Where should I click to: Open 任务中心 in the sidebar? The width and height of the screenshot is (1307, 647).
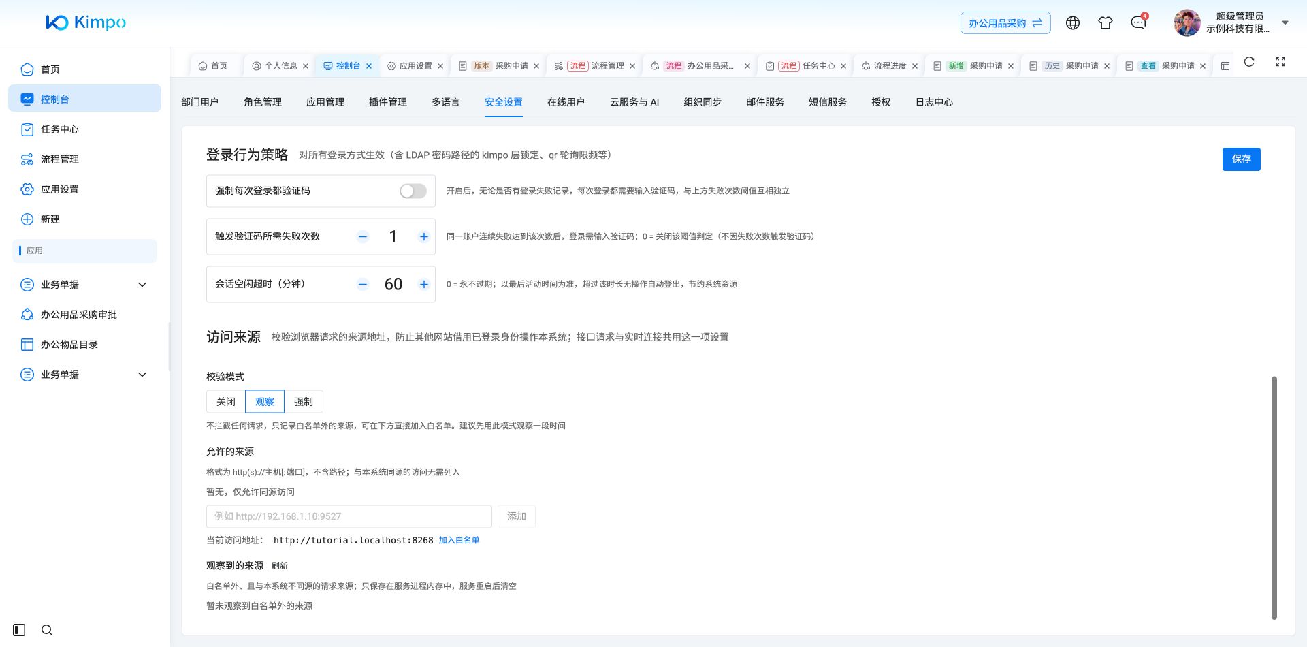tap(84, 129)
